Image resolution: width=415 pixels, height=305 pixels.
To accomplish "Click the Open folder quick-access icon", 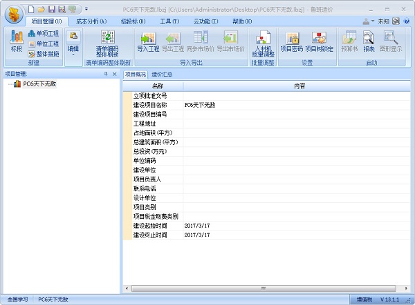I will (x=41, y=10).
